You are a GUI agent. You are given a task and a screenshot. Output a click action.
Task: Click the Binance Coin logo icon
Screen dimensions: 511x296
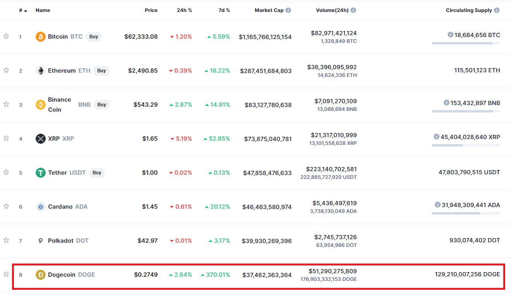point(41,105)
